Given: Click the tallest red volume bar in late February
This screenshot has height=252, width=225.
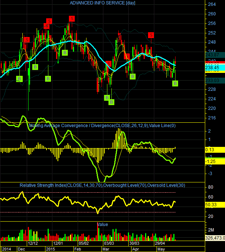Looking at the screenshot, I should click(x=97, y=231).
